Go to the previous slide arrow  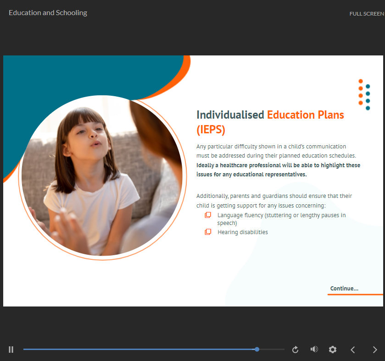coord(353,350)
